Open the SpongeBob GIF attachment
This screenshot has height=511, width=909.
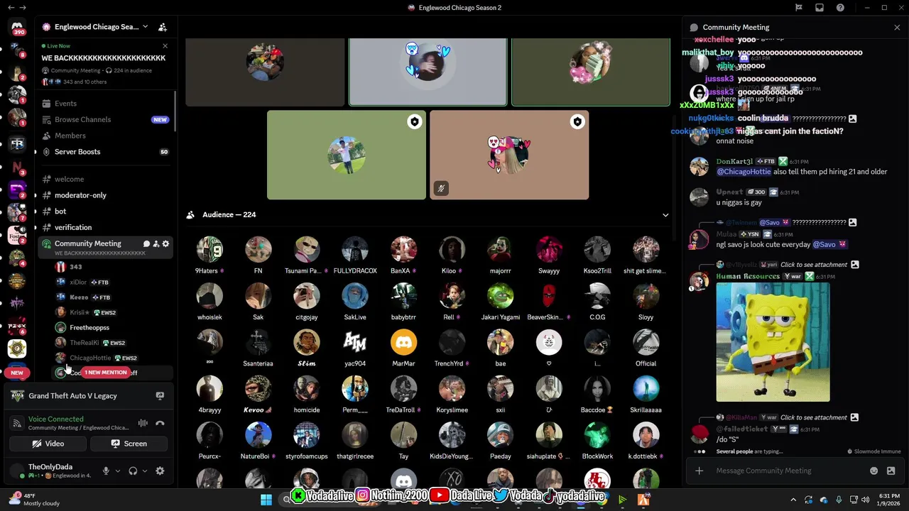click(773, 342)
